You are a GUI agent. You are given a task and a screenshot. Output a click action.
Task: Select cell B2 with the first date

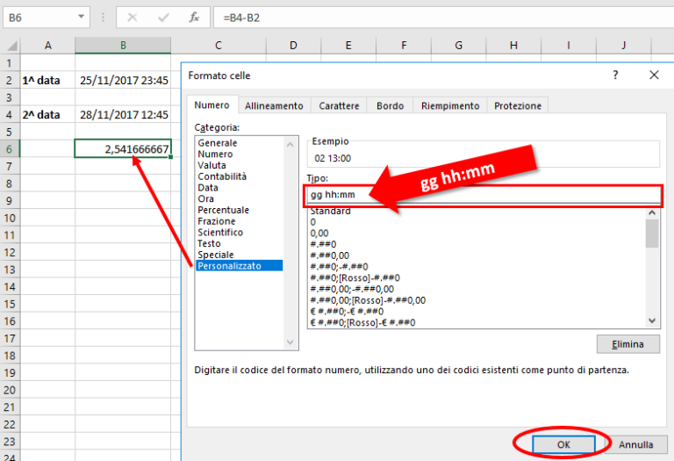tap(123, 80)
